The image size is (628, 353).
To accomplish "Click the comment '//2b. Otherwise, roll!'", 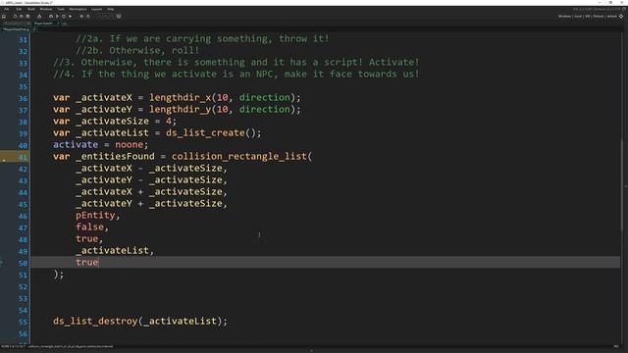I will tap(137, 50).
